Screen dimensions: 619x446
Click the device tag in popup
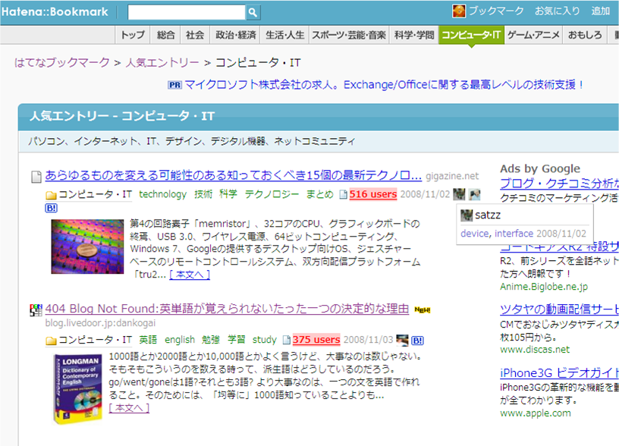tap(475, 234)
